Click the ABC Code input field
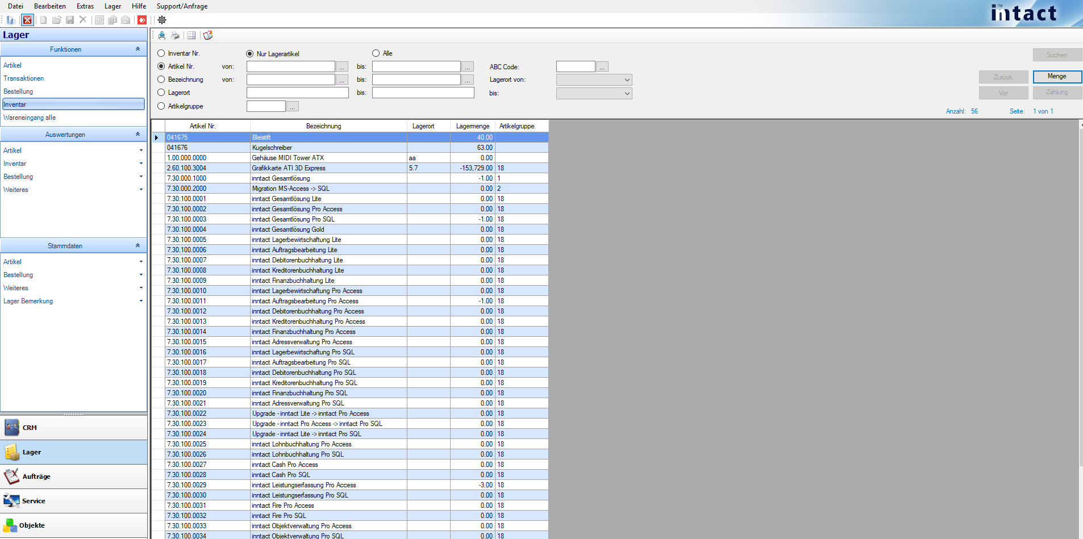The height and width of the screenshot is (539, 1083). [x=576, y=66]
